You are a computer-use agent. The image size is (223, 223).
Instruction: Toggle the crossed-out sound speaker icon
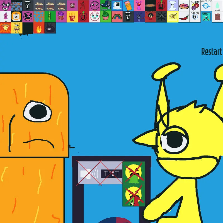pyautogui.click(x=89, y=173)
